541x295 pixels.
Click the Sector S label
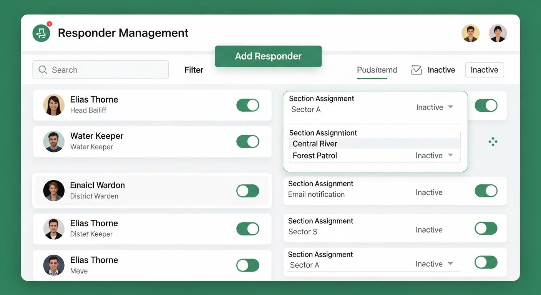click(303, 232)
